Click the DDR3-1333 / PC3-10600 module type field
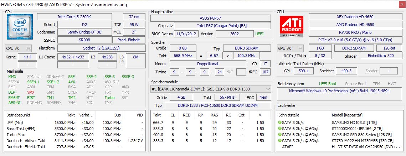The image size is (406, 156). 218,105
